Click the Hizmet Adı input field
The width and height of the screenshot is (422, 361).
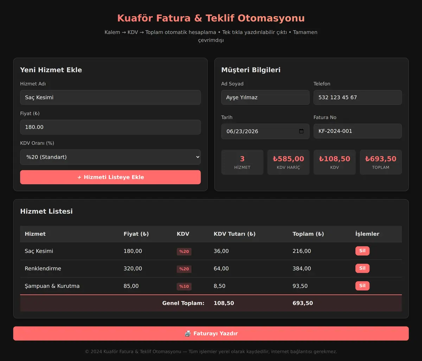click(110, 97)
